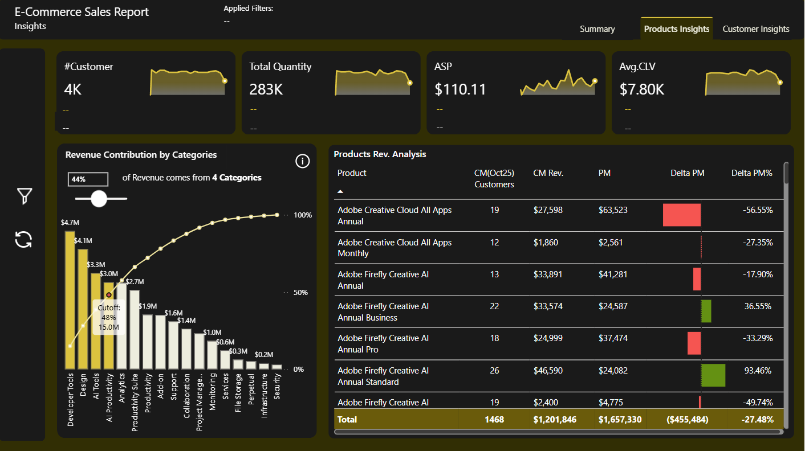805x451 pixels.
Task: Select the Support category bar
Action: (173, 344)
